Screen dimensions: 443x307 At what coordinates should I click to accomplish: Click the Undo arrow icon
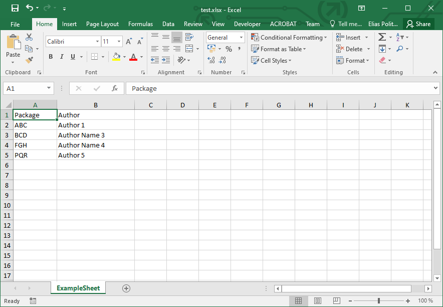[x=30, y=8]
